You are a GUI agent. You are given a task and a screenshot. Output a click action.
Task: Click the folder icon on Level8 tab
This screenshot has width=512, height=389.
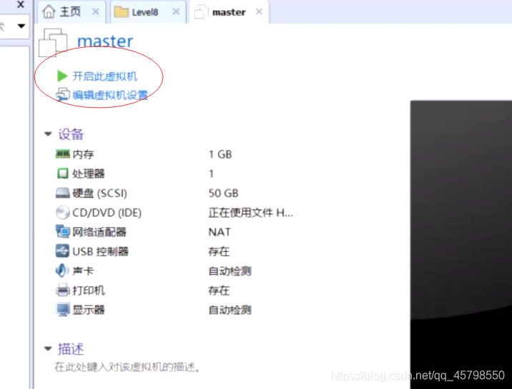[x=121, y=12]
